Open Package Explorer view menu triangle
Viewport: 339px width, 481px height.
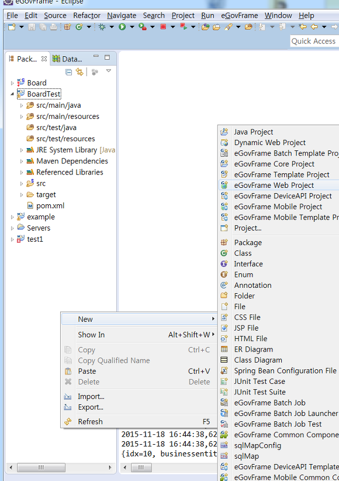click(109, 71)
